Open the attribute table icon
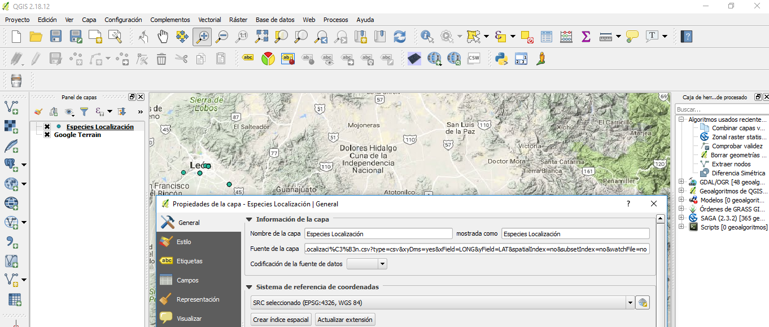Viewport: 769px width, 327px height. (546, 37)
